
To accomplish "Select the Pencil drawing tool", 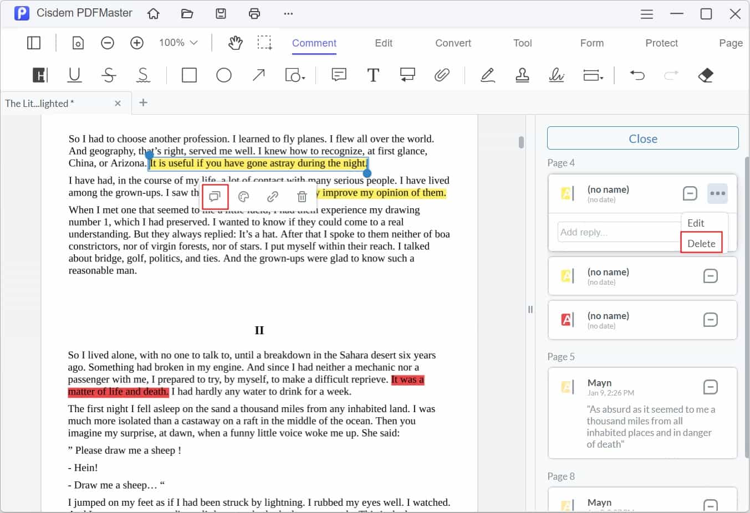I will pos(487,75).
